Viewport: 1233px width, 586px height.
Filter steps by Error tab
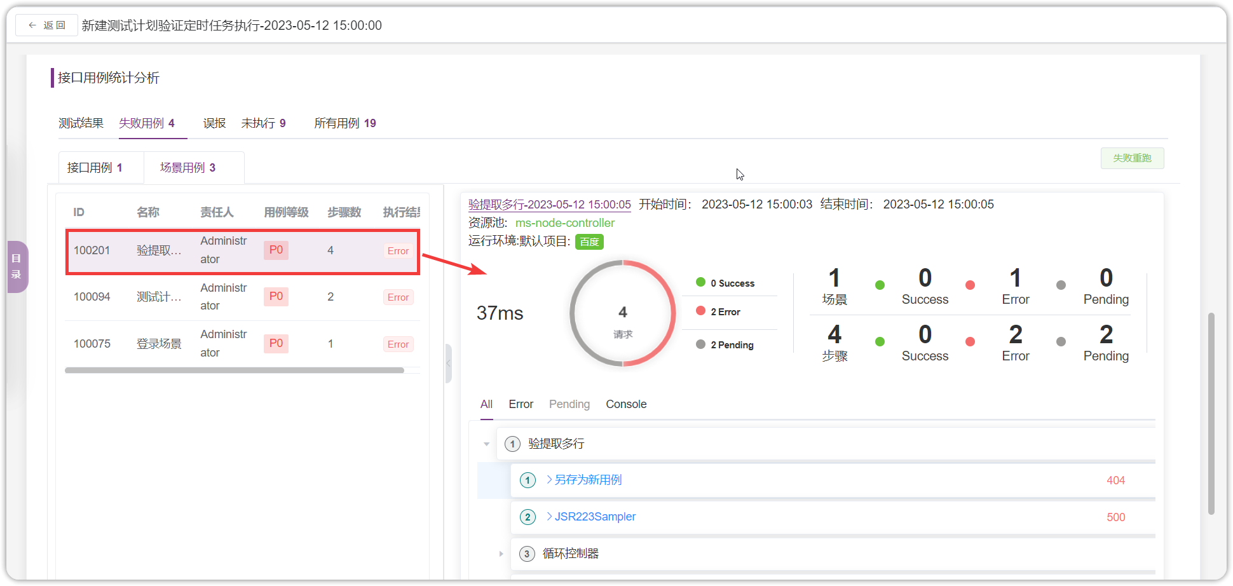(521, 404)
